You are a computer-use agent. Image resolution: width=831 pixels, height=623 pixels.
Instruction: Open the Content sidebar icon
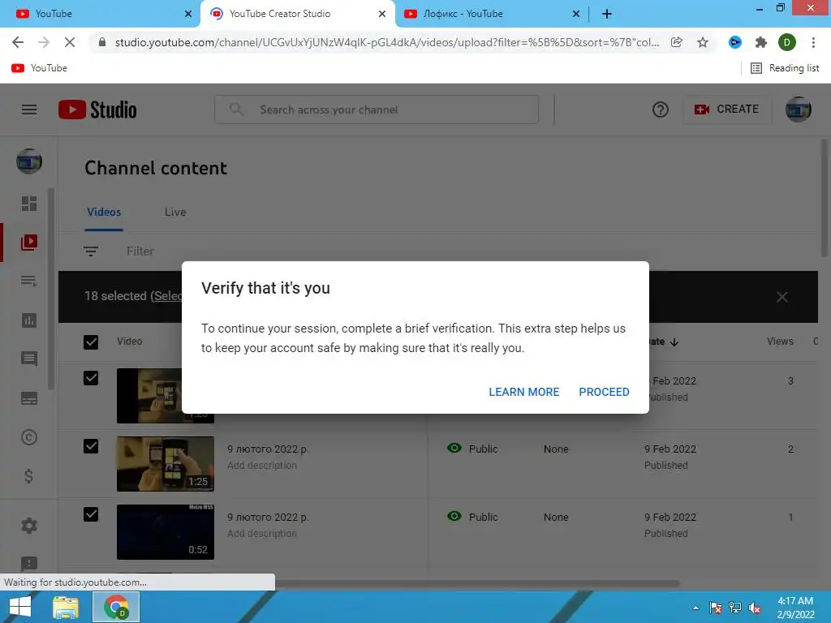(29, 242)
